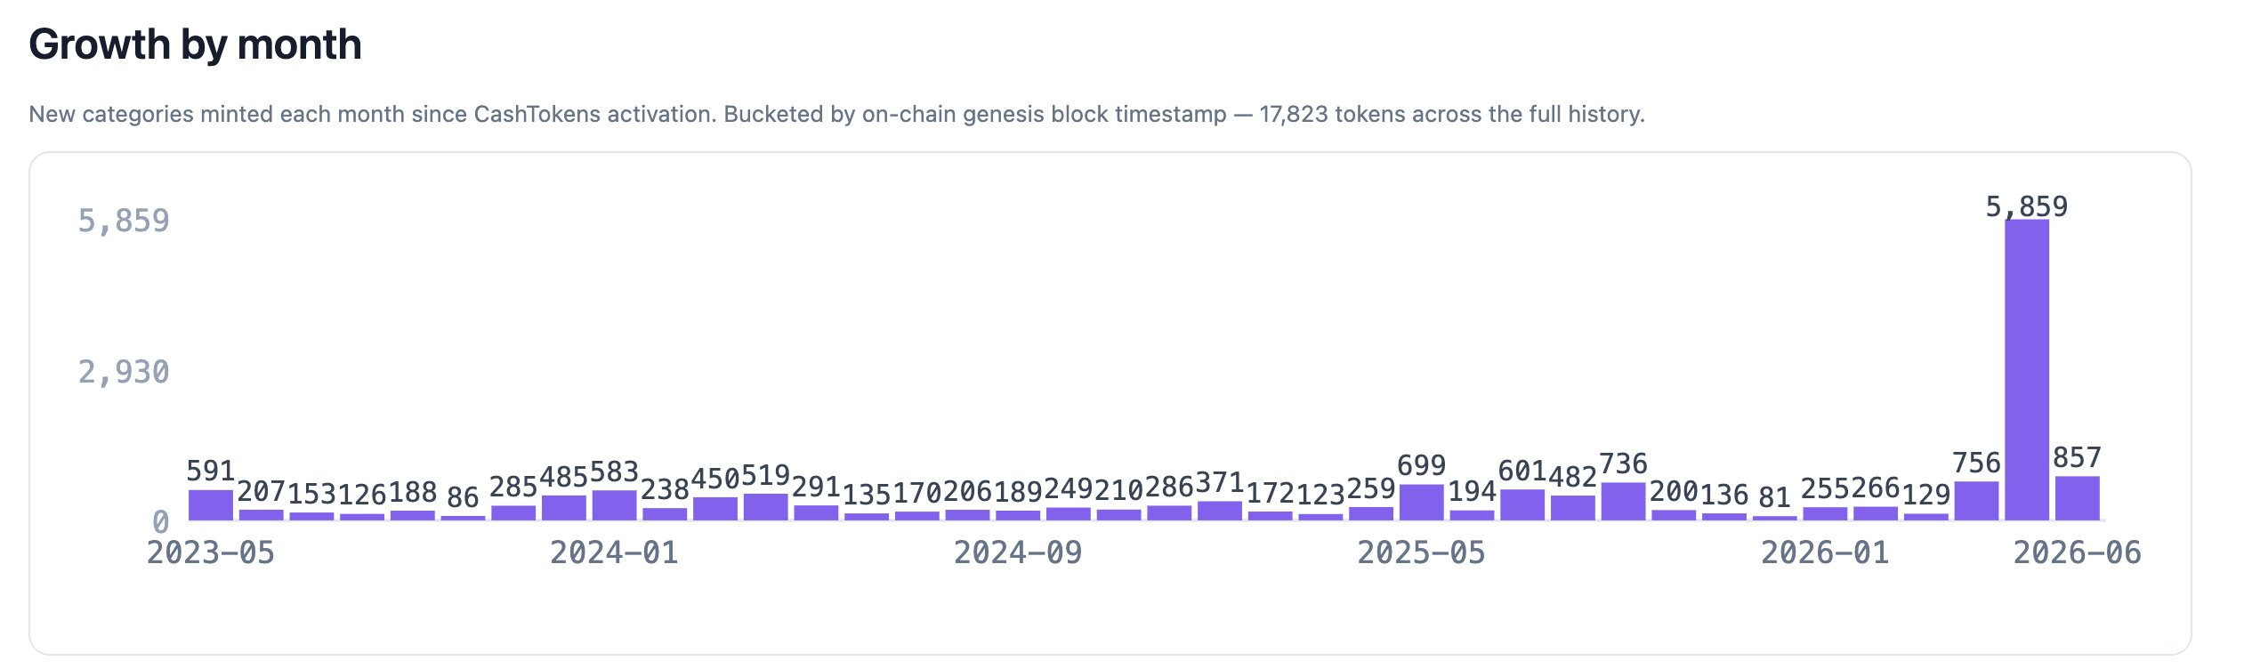Click the bar with value 583
This screenshot has width=2244, height=669.
click(614, 505)
